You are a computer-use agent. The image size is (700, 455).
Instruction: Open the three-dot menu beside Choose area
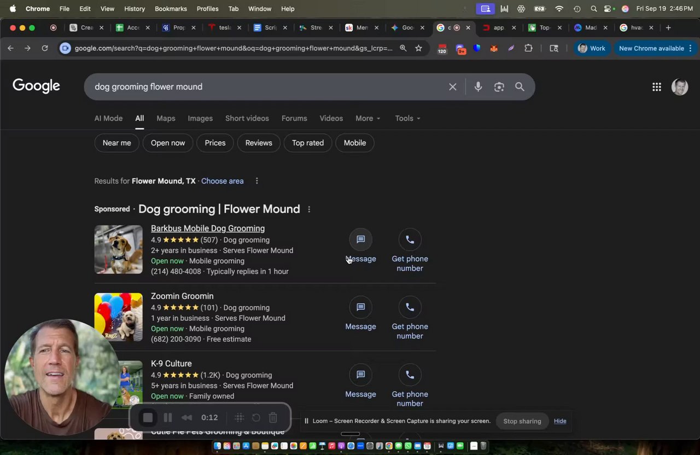click(256, 181)
